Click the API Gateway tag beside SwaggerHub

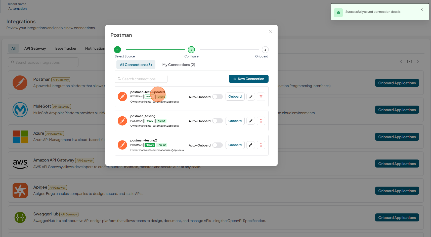pyautogui.click(x=69, y=214)
